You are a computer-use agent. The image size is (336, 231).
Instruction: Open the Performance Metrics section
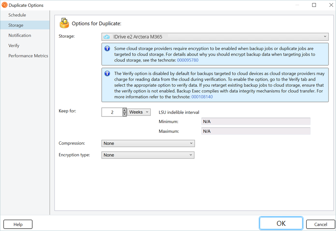tap(28, 56)
